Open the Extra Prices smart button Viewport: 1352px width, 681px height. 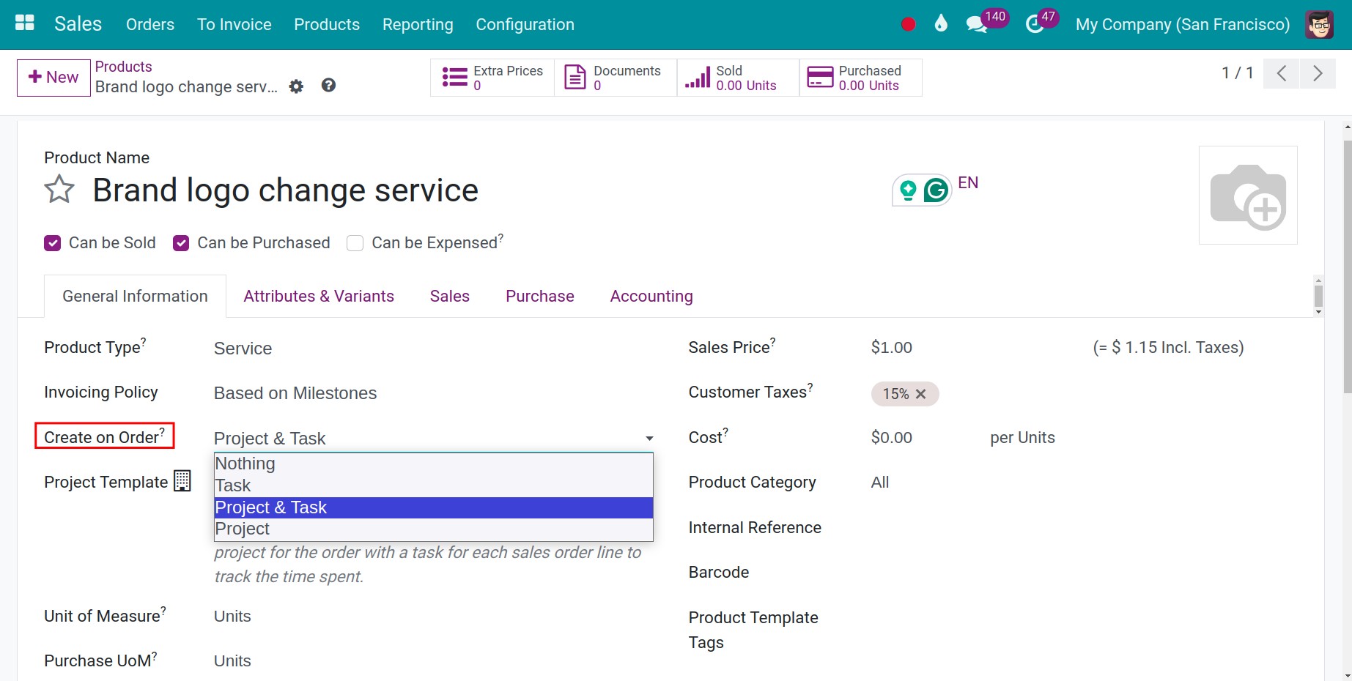tap(492, 77)
